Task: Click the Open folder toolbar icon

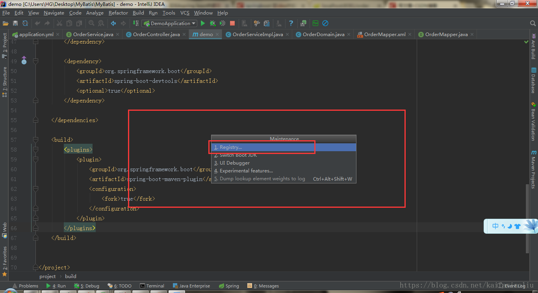Action: [x=6, y=23]
